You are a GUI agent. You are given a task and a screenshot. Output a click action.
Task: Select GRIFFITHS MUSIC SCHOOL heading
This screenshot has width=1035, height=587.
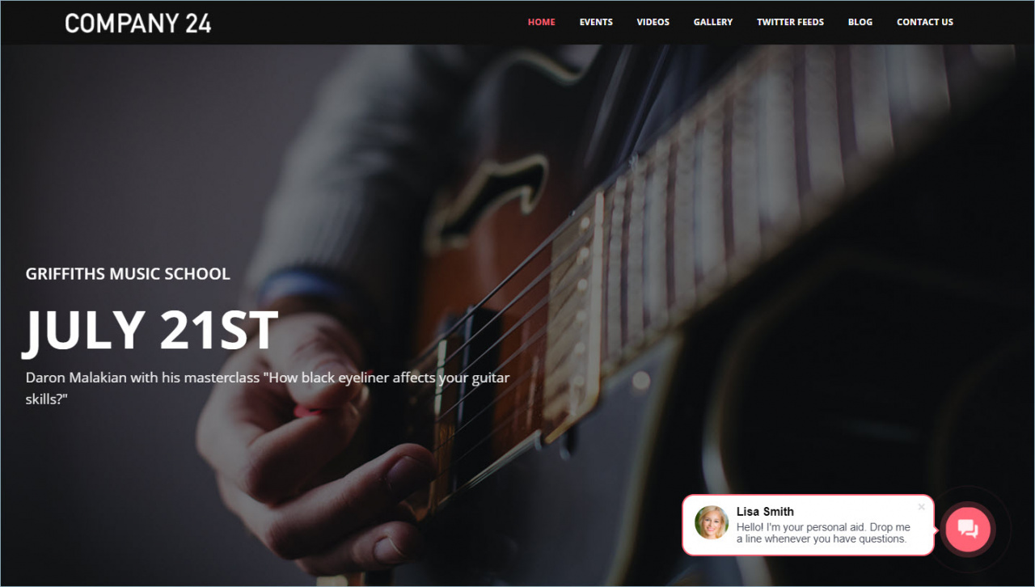click(128, 273)
